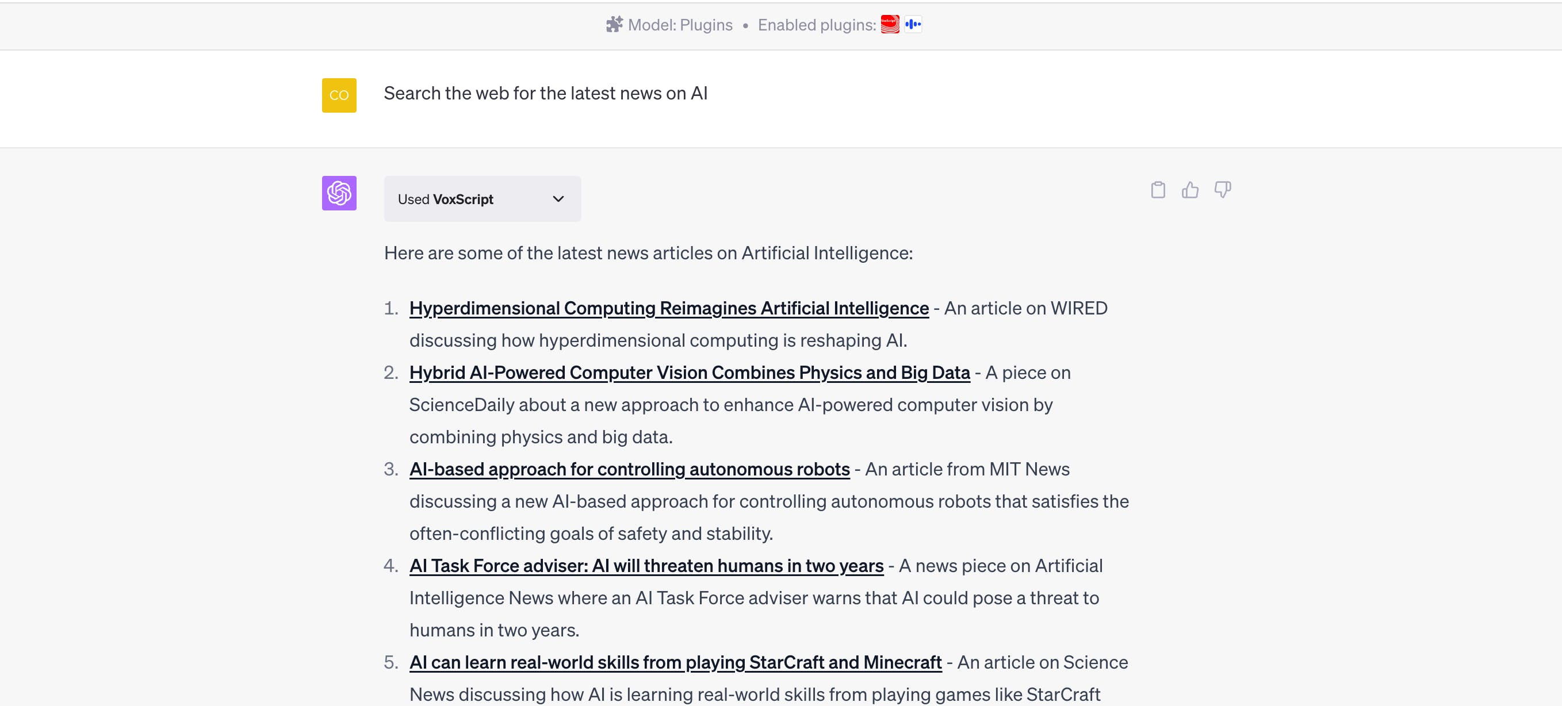This screenshot has height=706, width=1562.
Task: Click the chevron next to VoxScript
Action: 558,199
